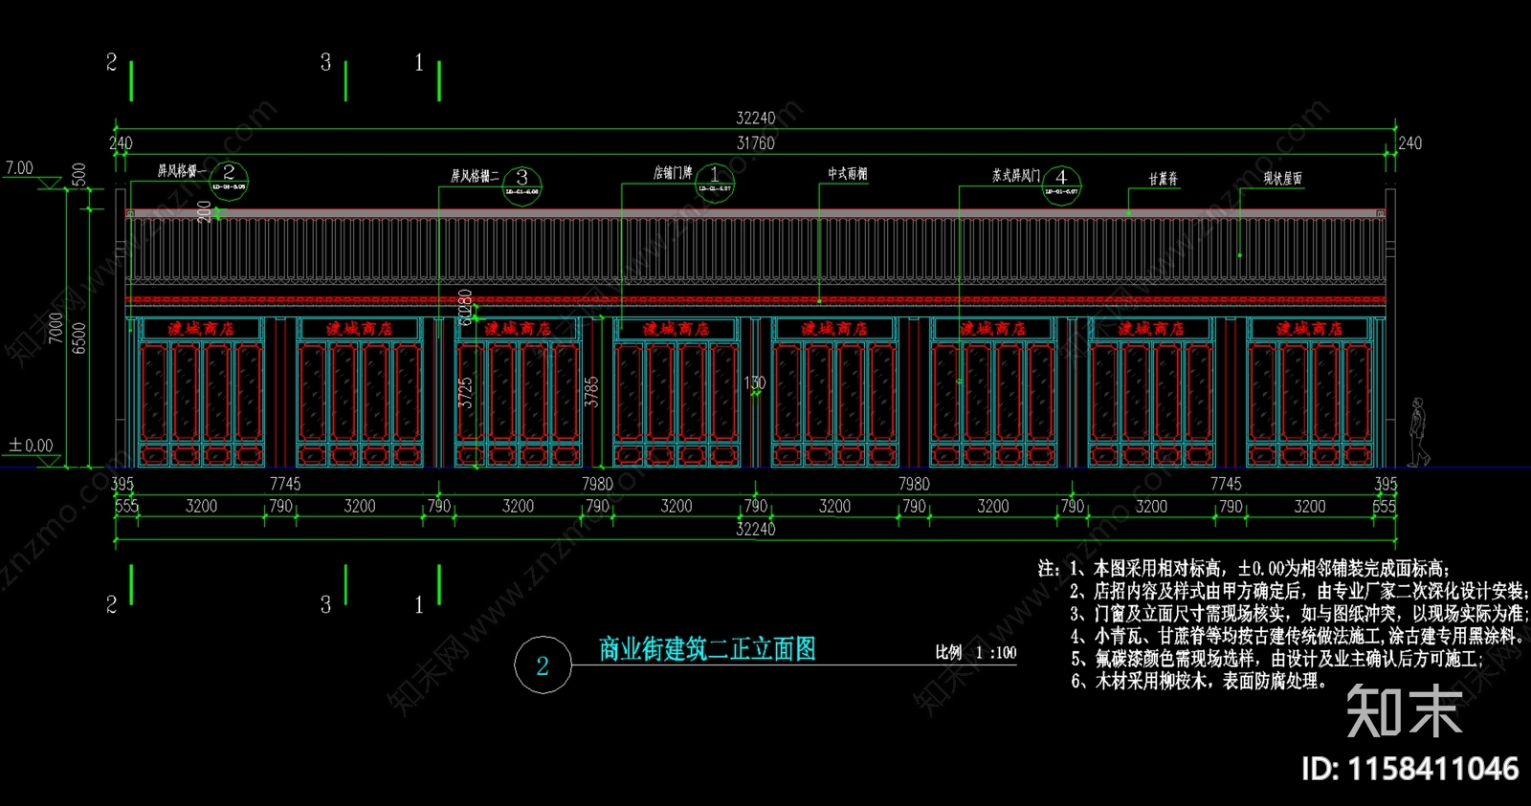Click the 中式雨棚 annotation label
1531x806 pixels.
click(848, 174)
